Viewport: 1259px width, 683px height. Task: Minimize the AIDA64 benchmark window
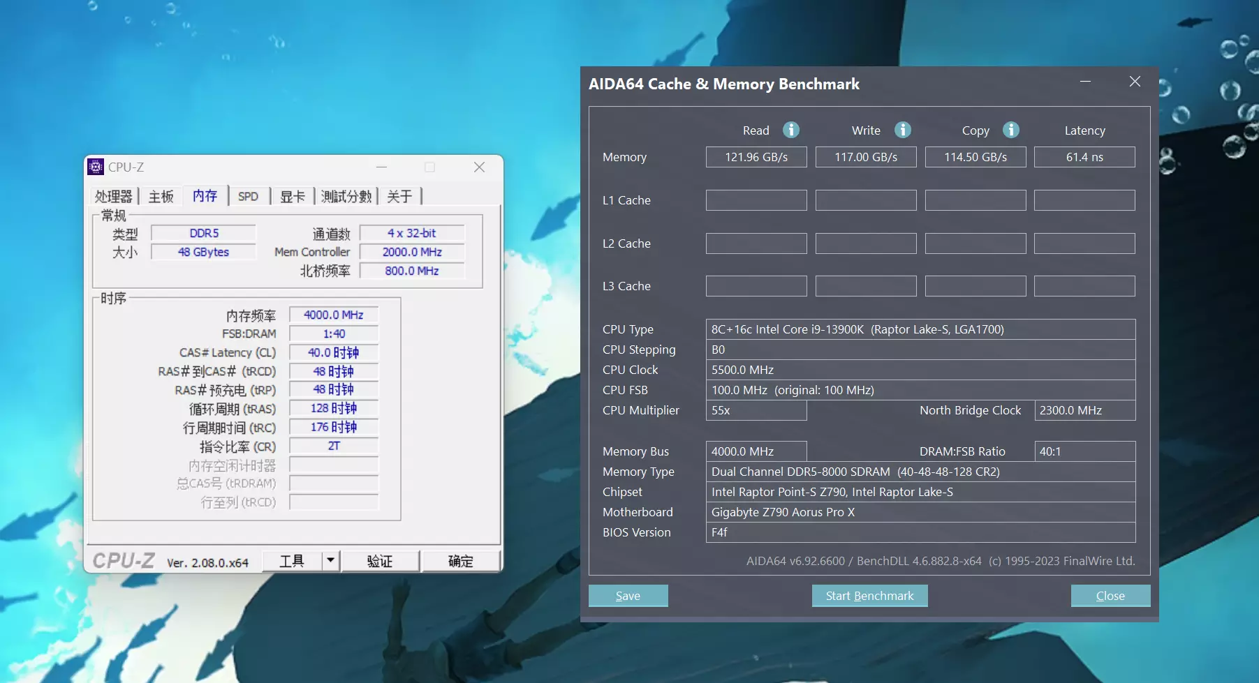click(1085, 82)
